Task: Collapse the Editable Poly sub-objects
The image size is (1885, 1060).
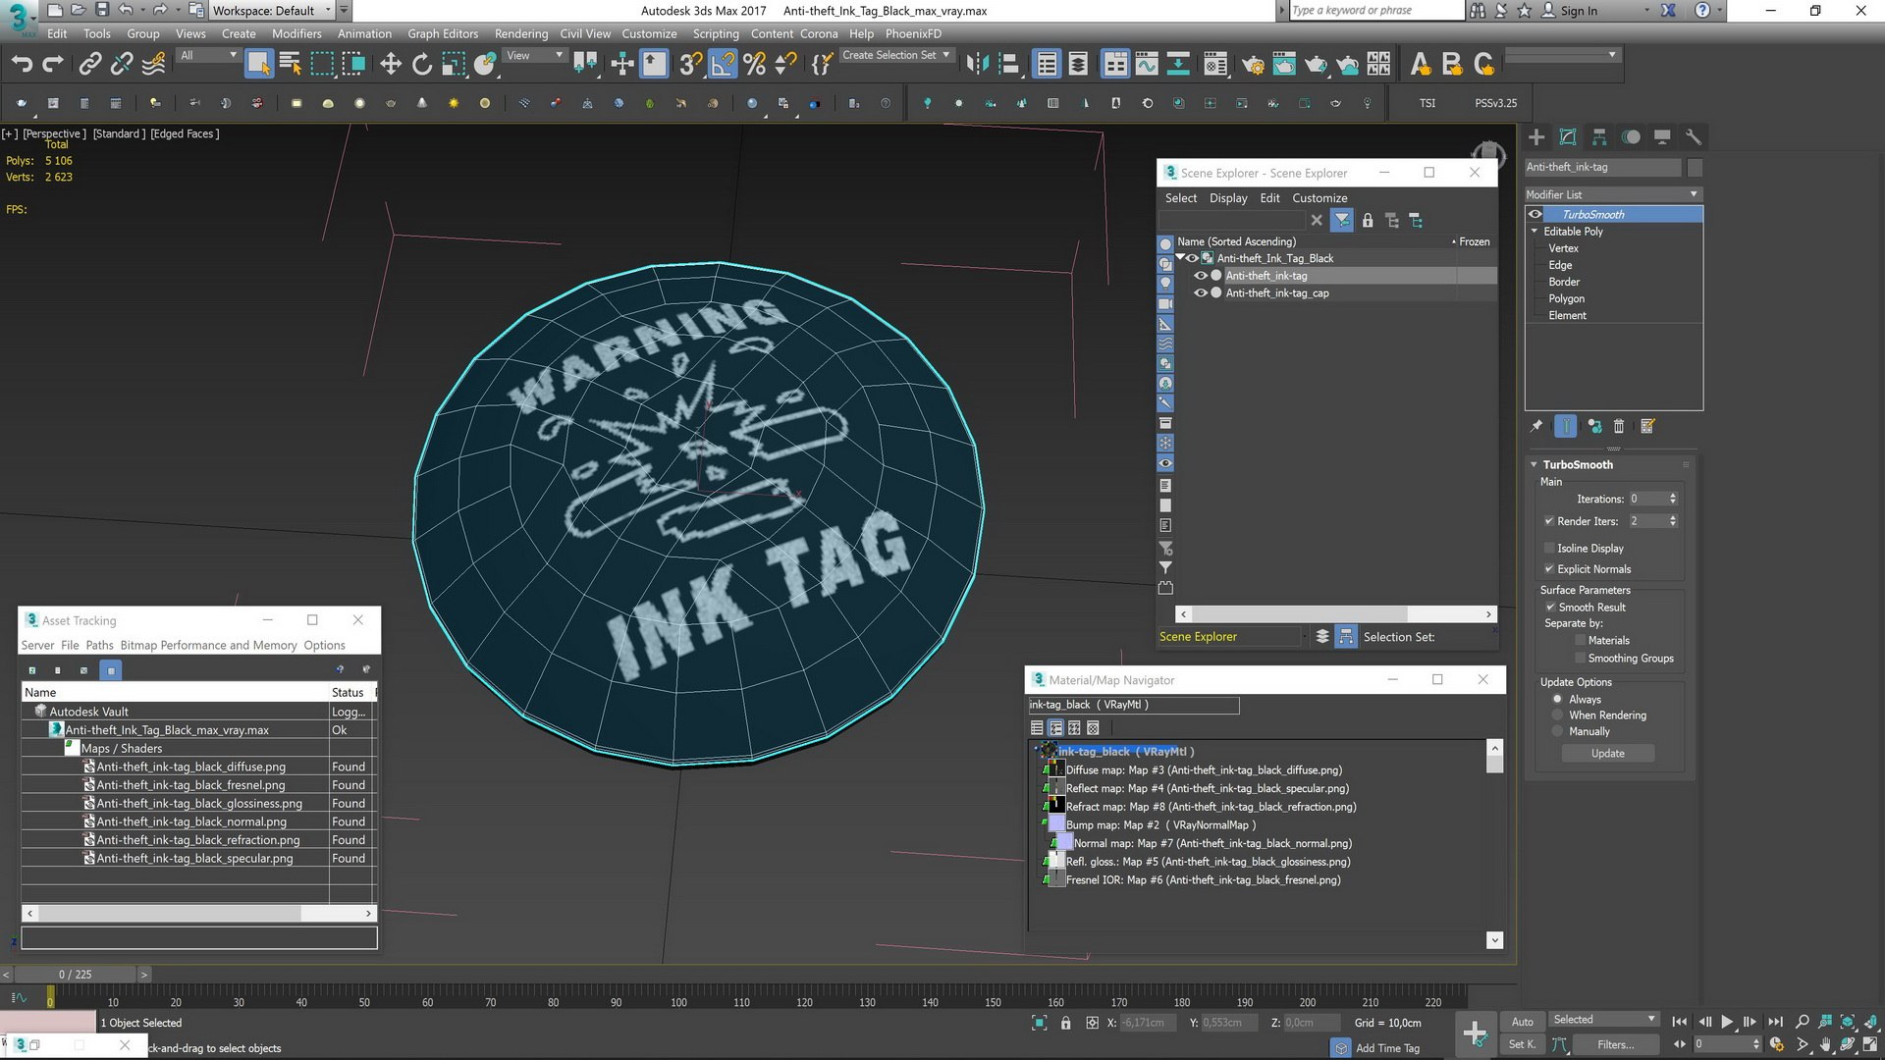Action: coord(1535,232)
